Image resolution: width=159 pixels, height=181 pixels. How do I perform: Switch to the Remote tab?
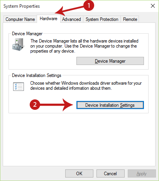tap(130, 19)
